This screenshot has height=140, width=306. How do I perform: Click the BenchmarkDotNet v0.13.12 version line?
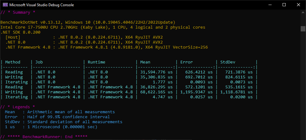click(88, 22)
